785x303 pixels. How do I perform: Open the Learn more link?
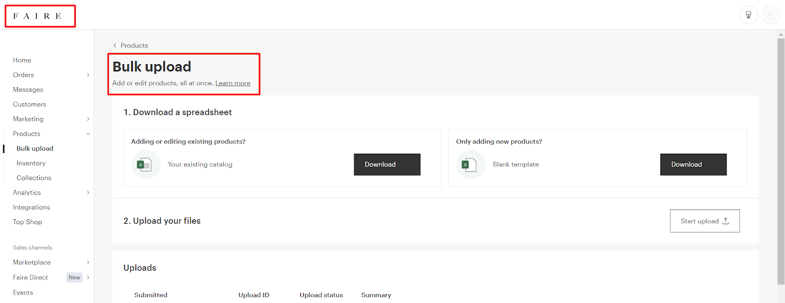tap(233, 83)
